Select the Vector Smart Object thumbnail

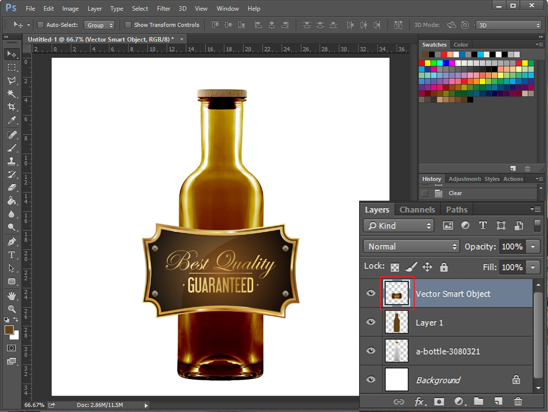pyautogui.click(x=397, y=293)
